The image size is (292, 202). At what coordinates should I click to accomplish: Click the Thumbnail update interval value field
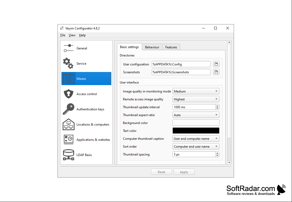coord(194,107)
